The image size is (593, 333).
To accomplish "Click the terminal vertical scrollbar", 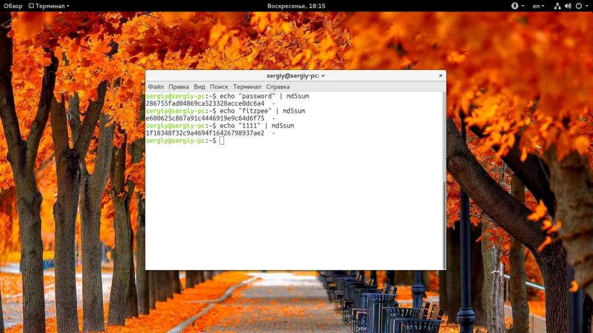I will point(444,225).
